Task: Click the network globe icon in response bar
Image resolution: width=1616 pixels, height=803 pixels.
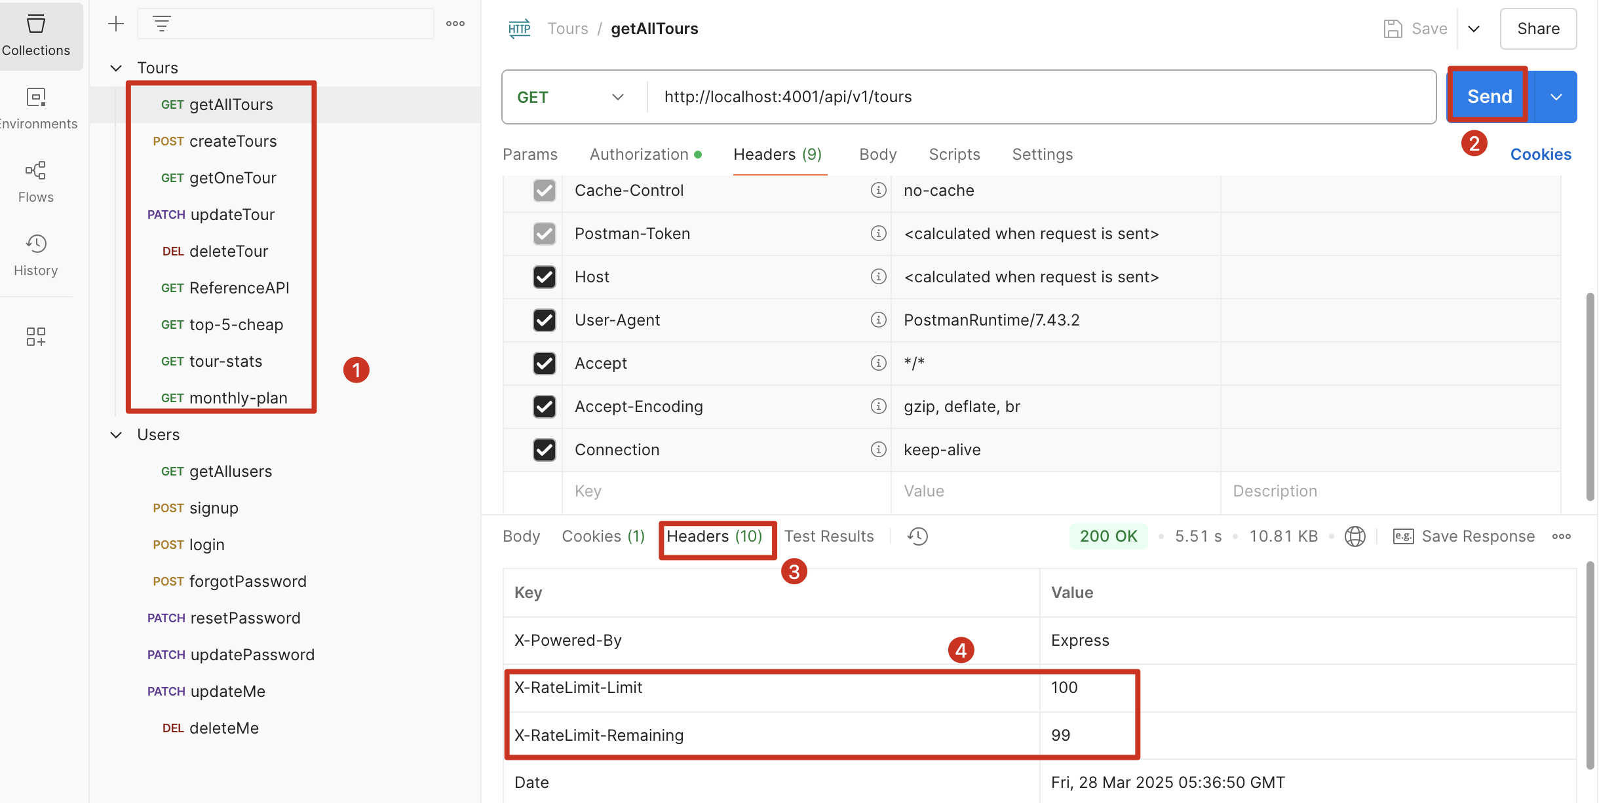Action: pos(1355,536)
